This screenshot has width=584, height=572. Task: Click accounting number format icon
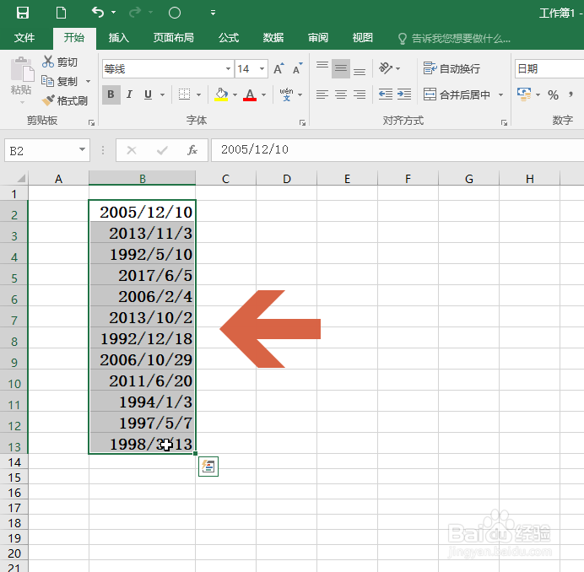524,94
